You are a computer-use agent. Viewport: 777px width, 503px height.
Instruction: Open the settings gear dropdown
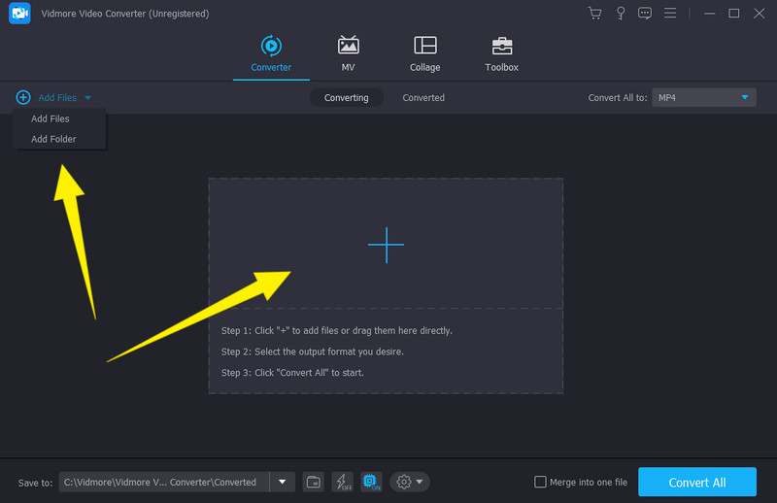click(409, 482)
